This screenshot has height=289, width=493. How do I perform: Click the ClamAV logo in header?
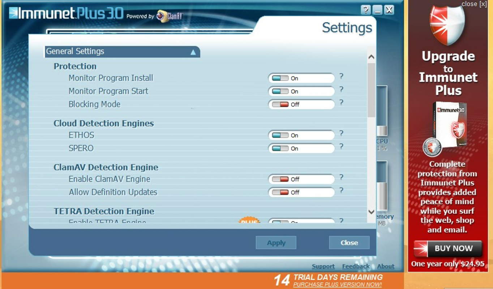[170, 16]
